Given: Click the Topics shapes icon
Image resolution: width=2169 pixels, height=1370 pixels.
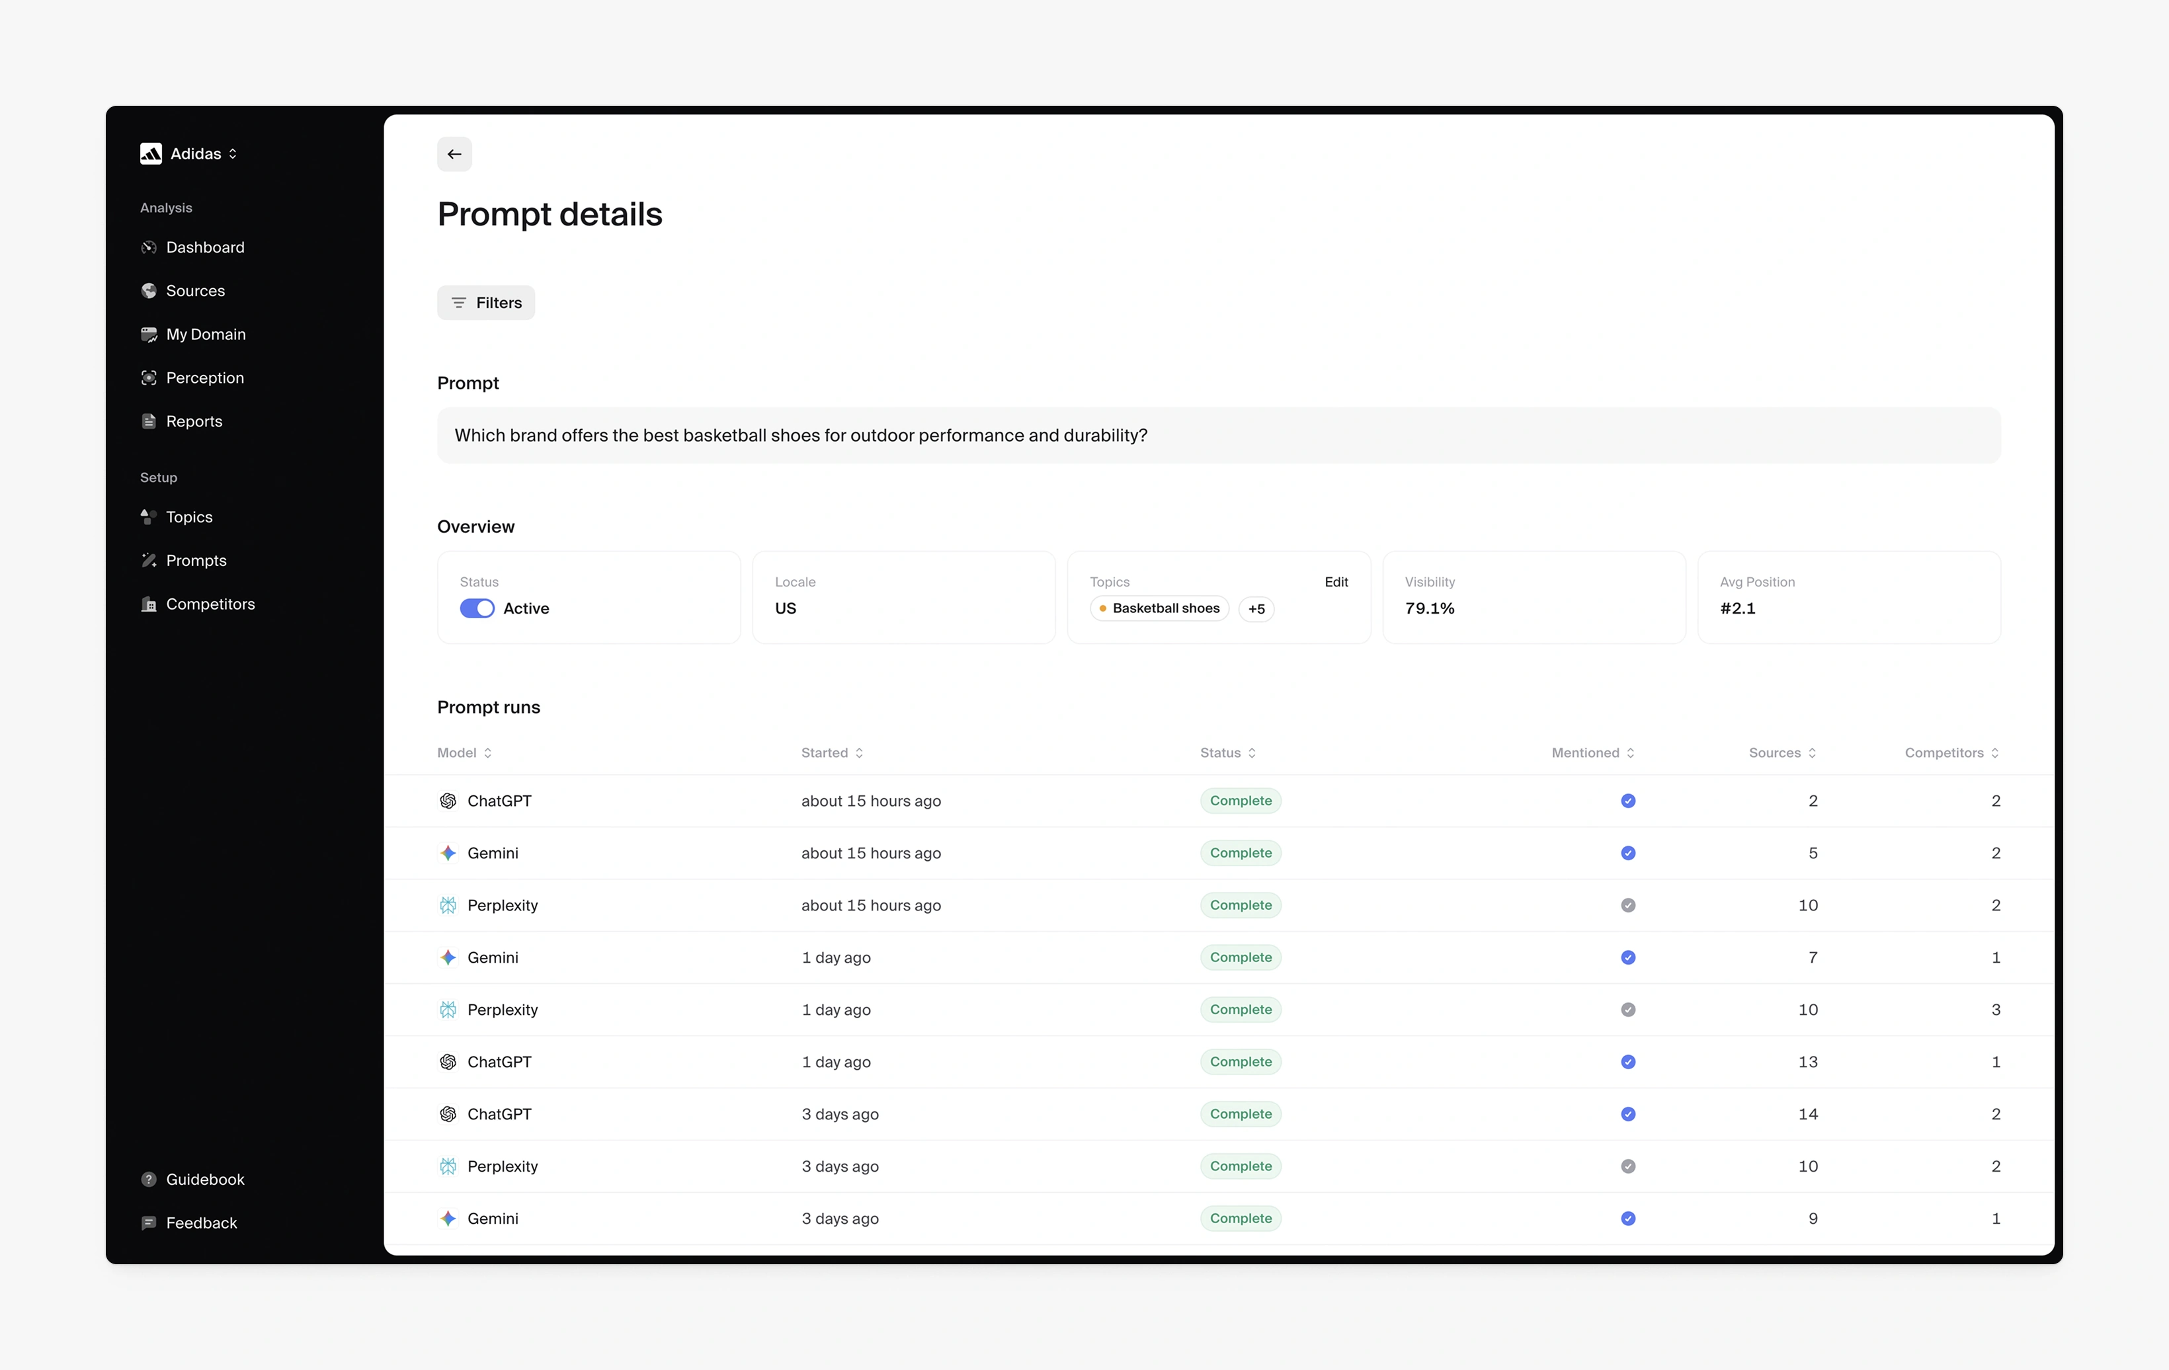Looking at the screenshot, I should [x=149, y=517].
